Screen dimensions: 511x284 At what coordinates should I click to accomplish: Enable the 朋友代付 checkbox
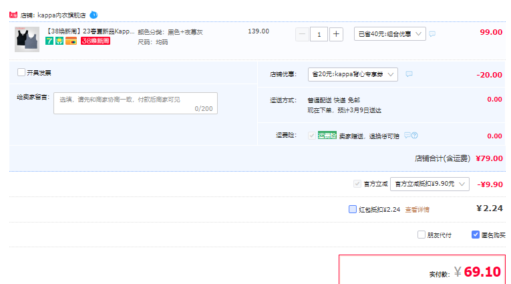pos(421,235)
